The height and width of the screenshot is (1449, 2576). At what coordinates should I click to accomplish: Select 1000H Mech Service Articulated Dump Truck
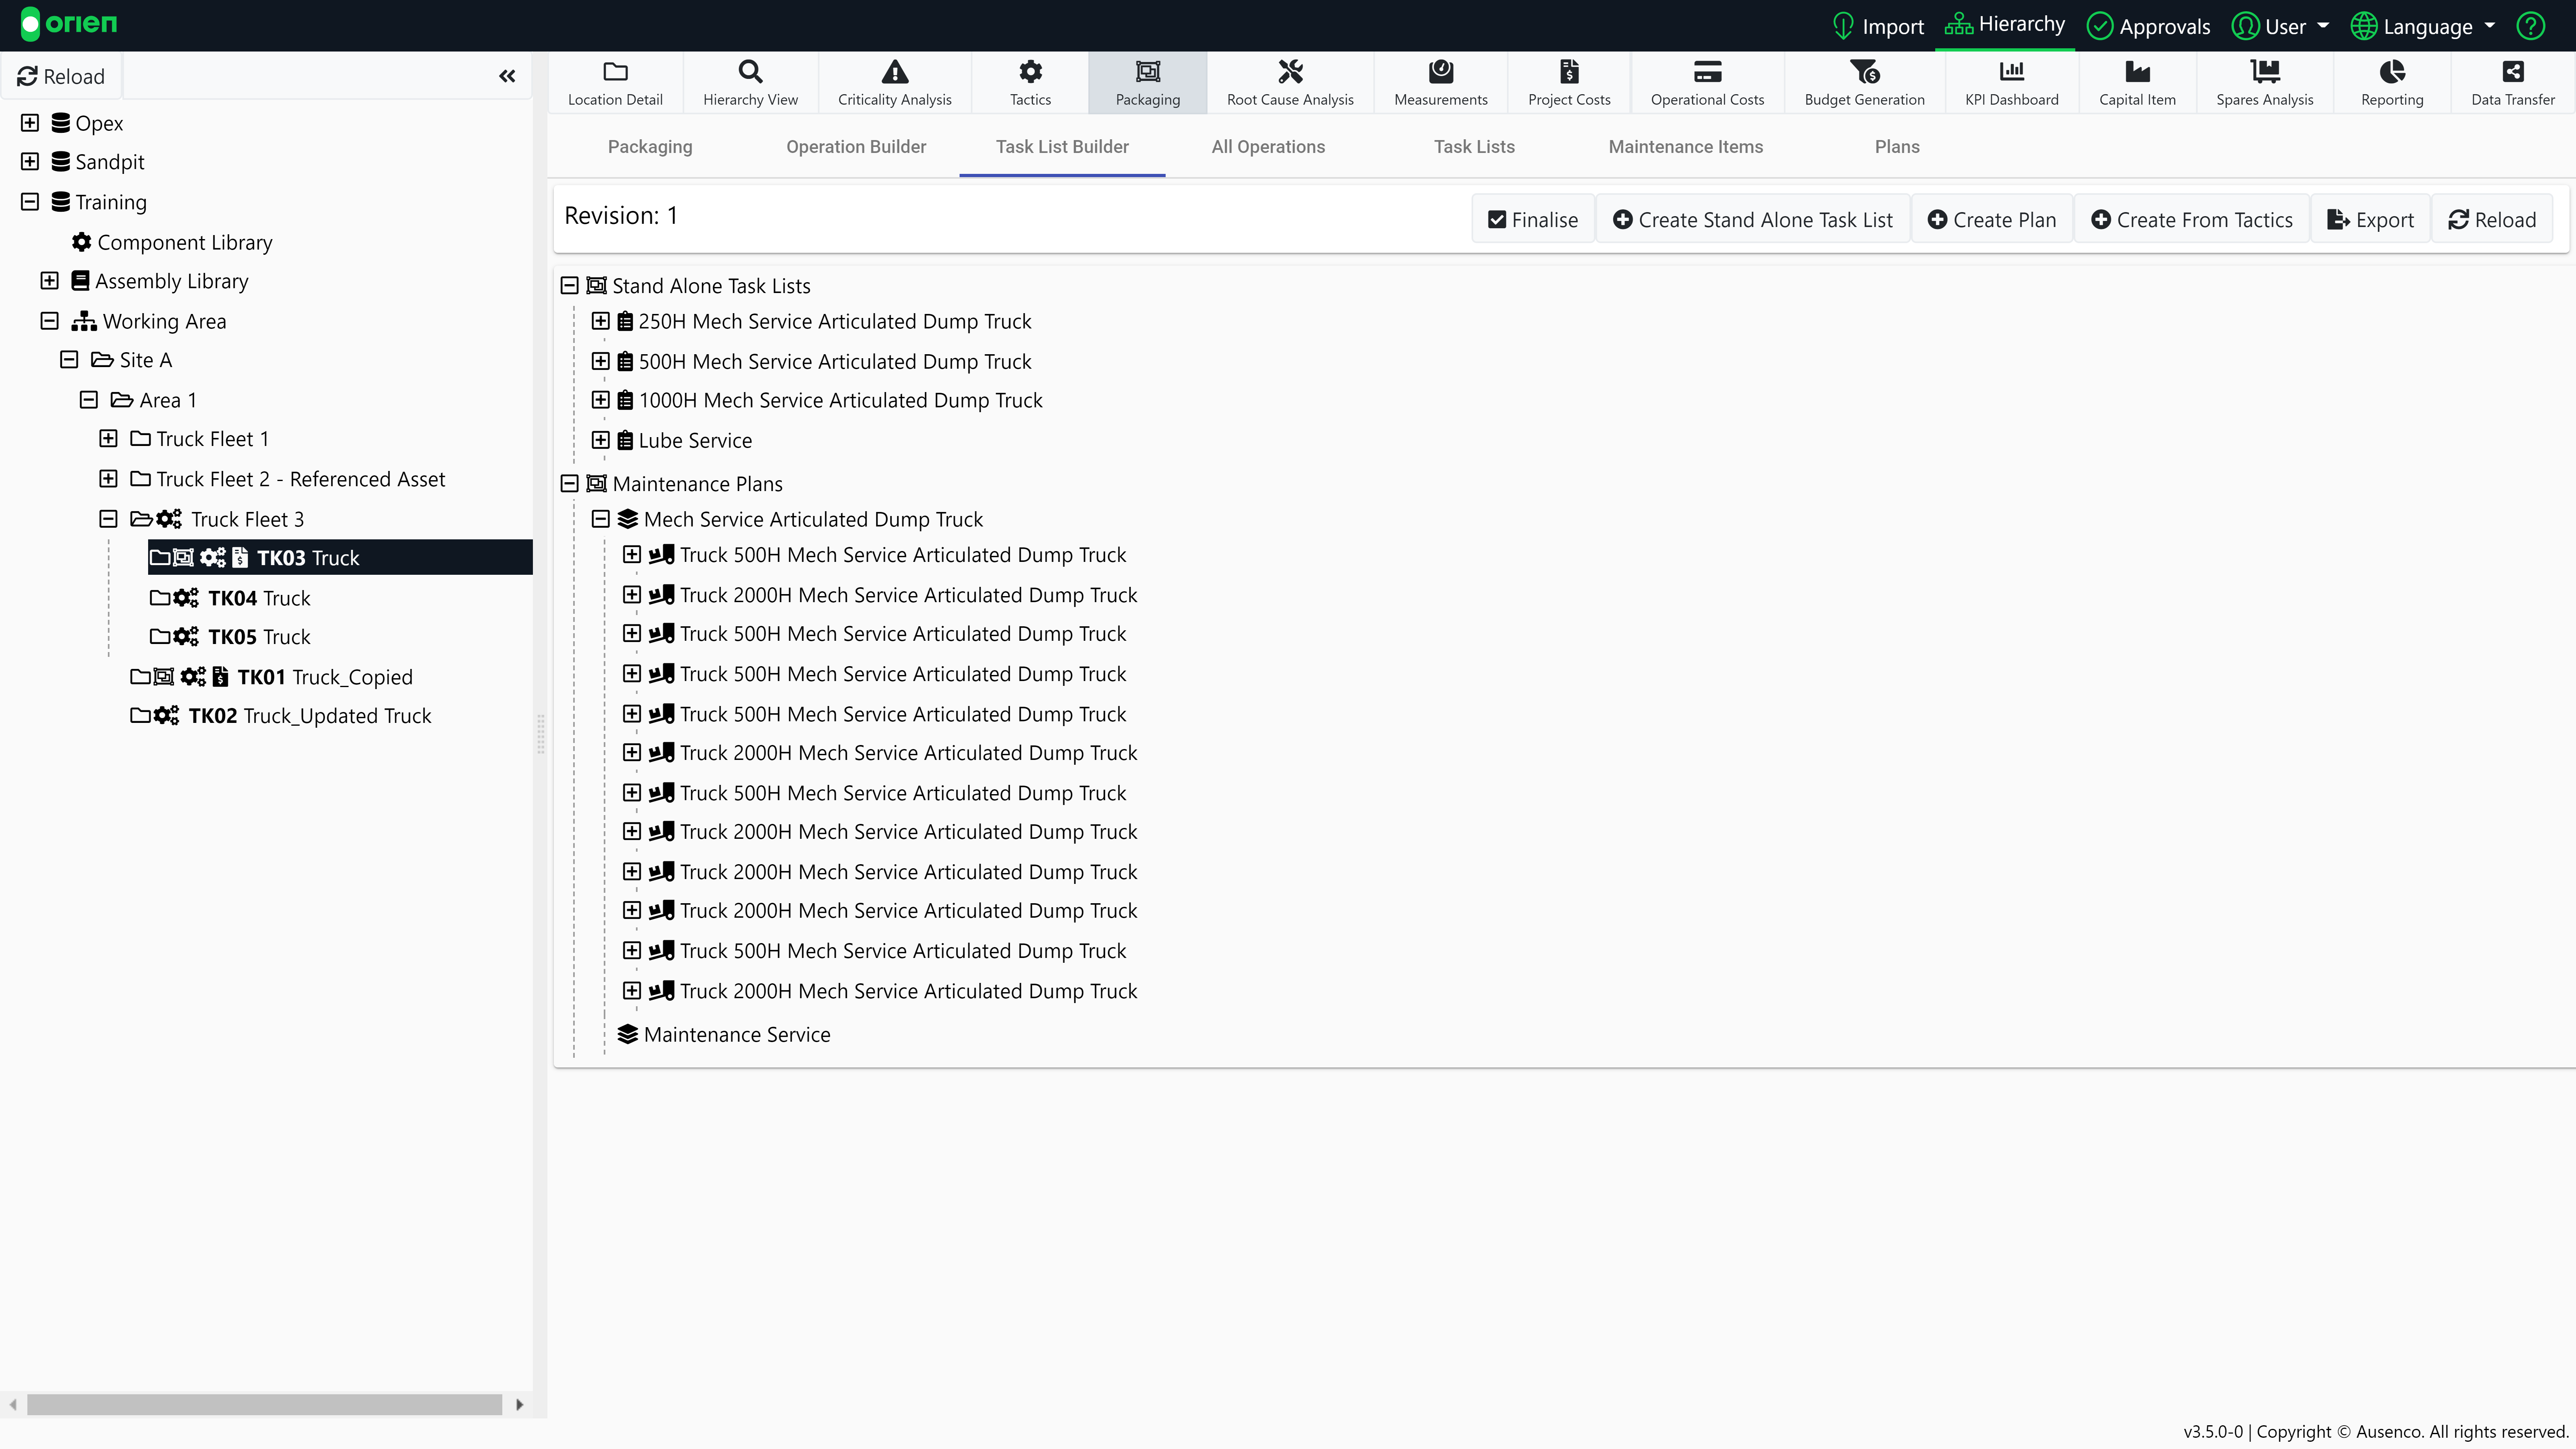click(x=840, y=400)
